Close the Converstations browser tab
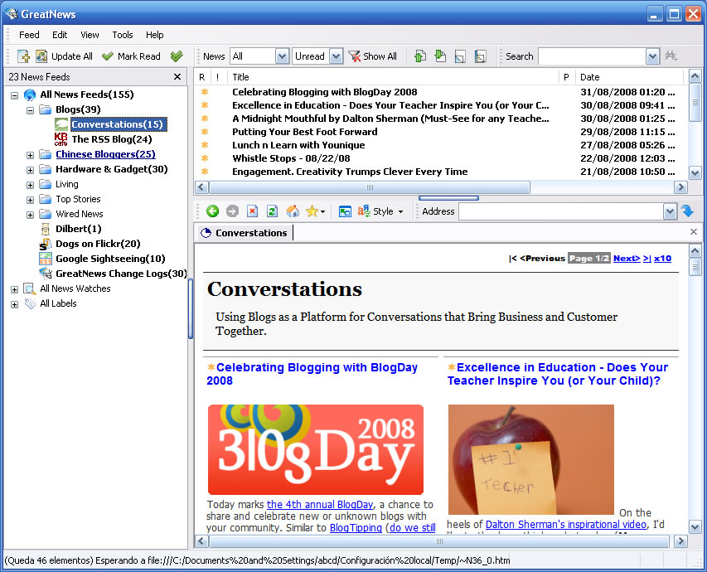Viewport: 707px width, 572px height. (x=694, y=232)
